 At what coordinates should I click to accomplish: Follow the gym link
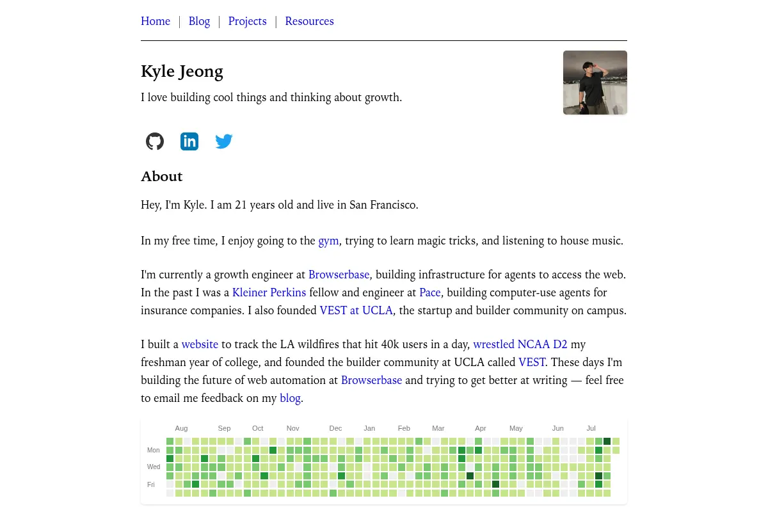click(328, 241)
